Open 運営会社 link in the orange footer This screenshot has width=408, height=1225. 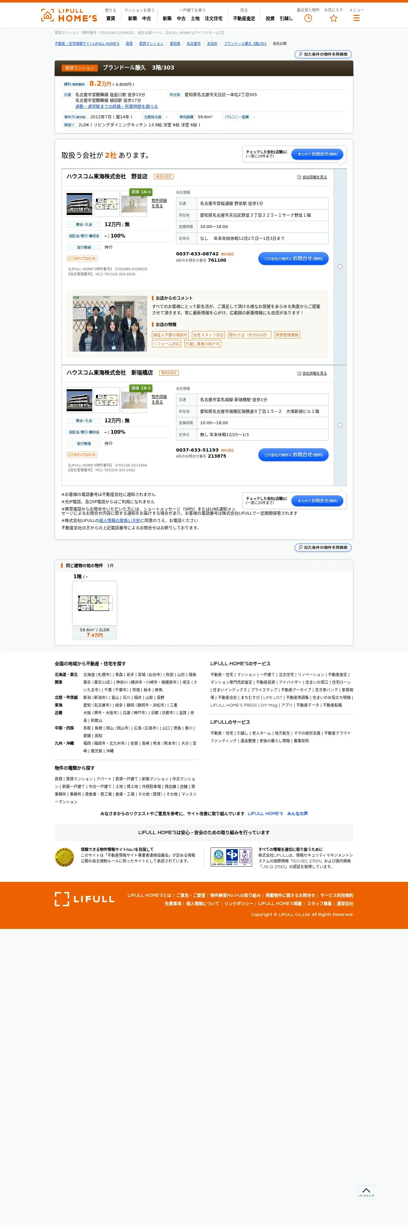pyautogui.click(x=345, y=903)
